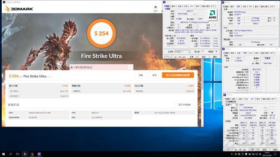Open the About tab in mainboard CPU-Z window
The height and width of the screenshot is (157, 280).
pos(272,6)
